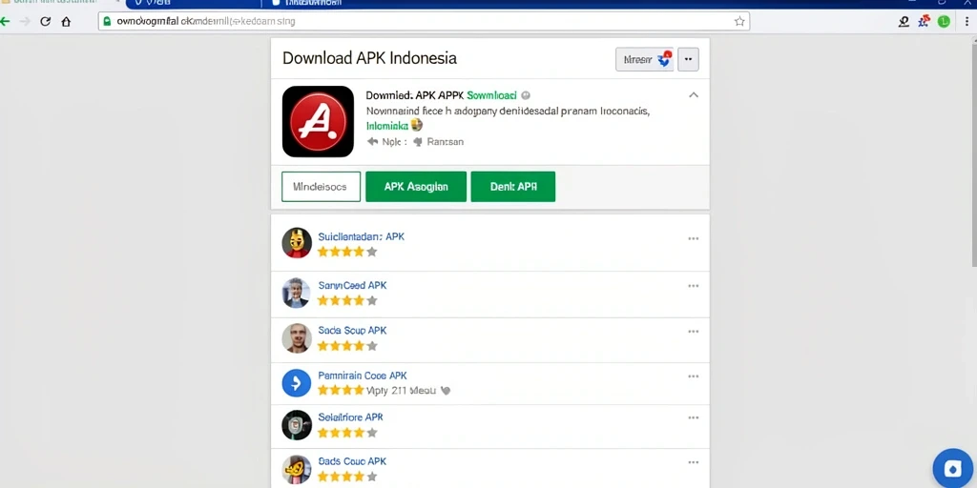Open the Sada Scup APK link
This screenshot has width=977, height=488.
click(352, 331)
